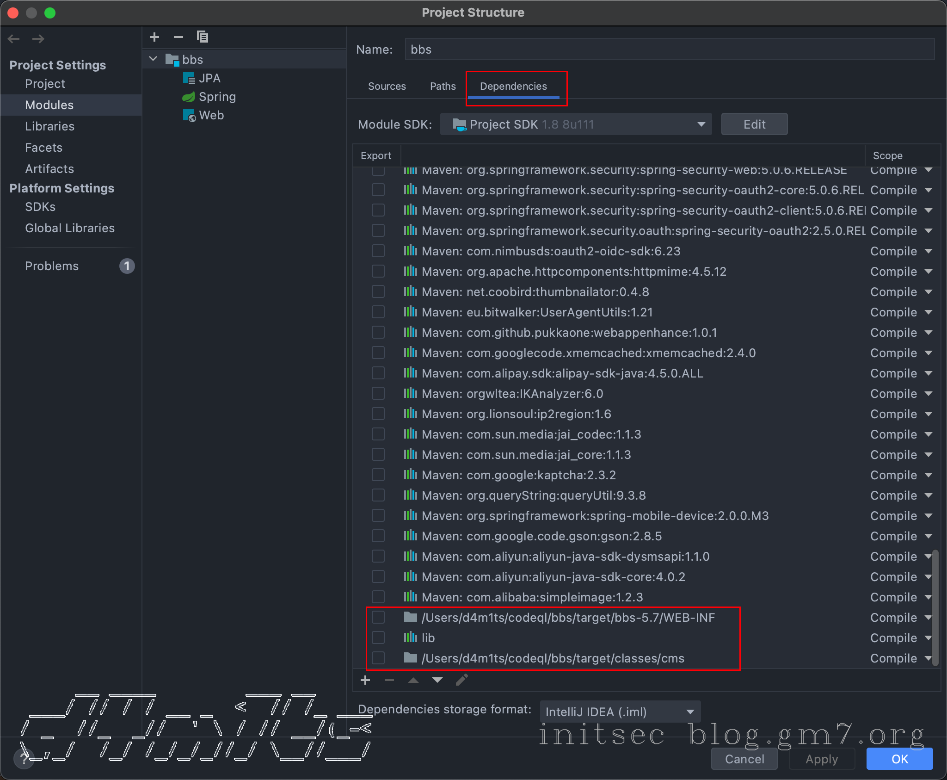The height and width of the screenshot is (780, 947).
Task: Switch to the Paths tab
Action: click(x=443, y=87)
